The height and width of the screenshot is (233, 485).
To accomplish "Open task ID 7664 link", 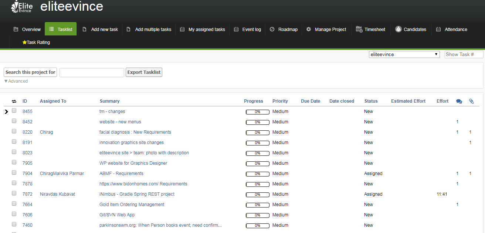I will coord(27,205).
